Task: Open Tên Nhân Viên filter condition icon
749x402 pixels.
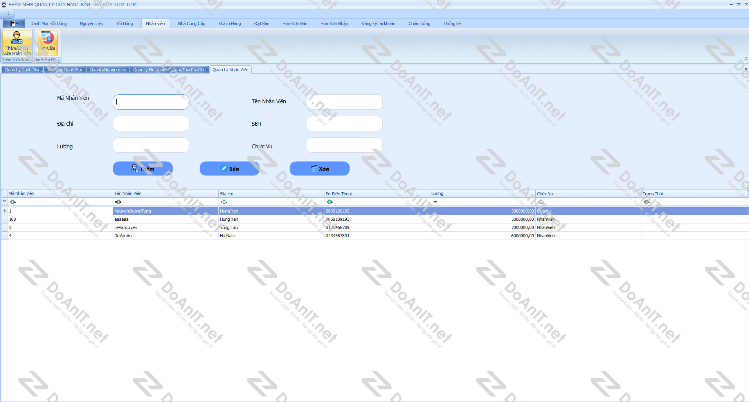Action: [x=118, y=202]
